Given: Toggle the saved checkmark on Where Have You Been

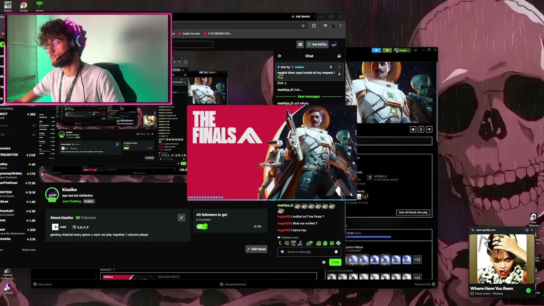Looking at the screenshot, I should (528, 291).
